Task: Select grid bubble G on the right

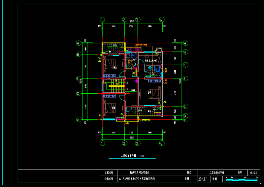Action: (x=185, y=52)
